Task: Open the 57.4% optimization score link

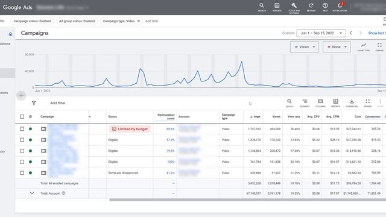Action: point(170,140)
